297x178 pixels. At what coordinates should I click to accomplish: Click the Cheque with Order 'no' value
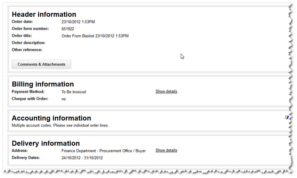click(63, 99)
